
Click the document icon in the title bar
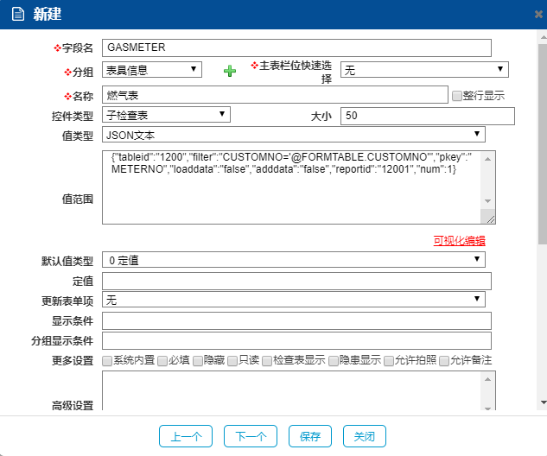point(17,14)
